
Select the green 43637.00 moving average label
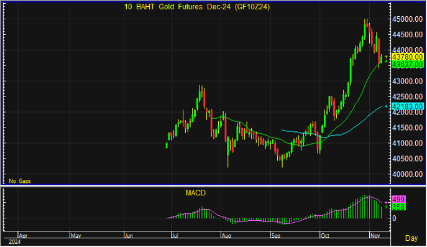click(x=407, y=65)
